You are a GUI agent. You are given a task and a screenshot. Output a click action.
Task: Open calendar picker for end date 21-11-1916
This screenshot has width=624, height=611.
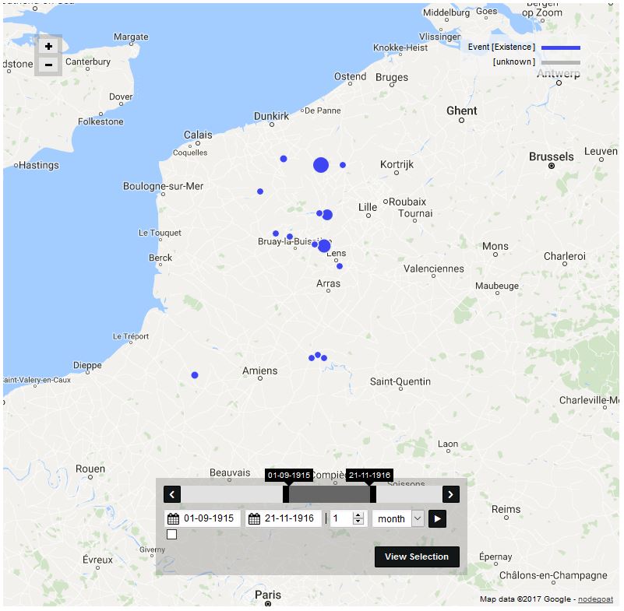(x=254, y=519)
